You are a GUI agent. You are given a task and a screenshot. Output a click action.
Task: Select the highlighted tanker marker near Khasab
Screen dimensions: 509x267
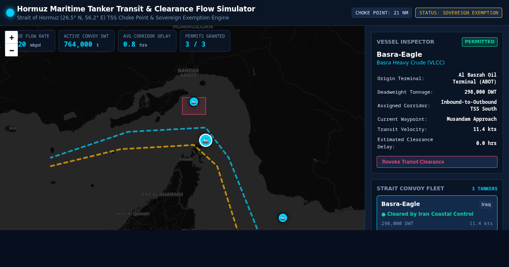(x=206, y=140)
